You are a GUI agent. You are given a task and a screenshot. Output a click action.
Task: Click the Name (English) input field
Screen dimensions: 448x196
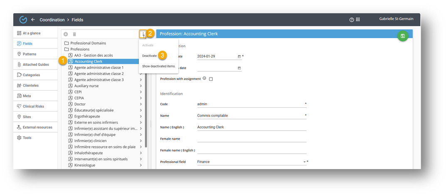[x=251, y=127]
